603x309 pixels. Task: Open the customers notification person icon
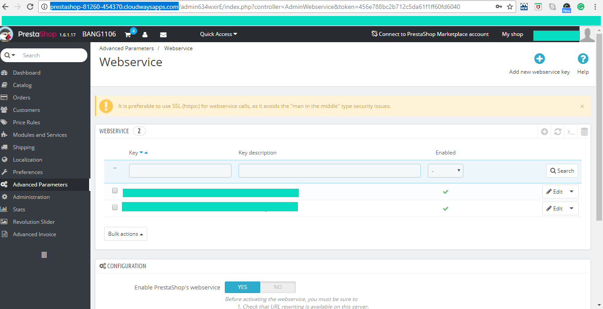(145, 34)
